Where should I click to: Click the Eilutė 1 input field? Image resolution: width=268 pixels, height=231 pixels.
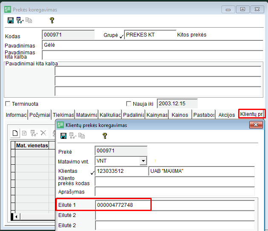pos(123,205)
